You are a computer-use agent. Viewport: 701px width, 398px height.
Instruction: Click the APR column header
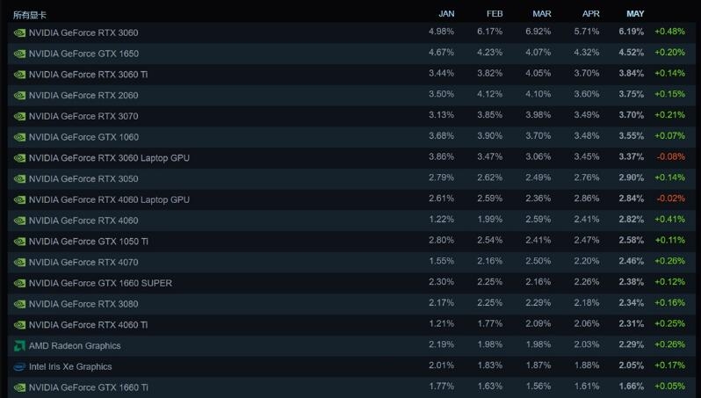pos(590,14)
